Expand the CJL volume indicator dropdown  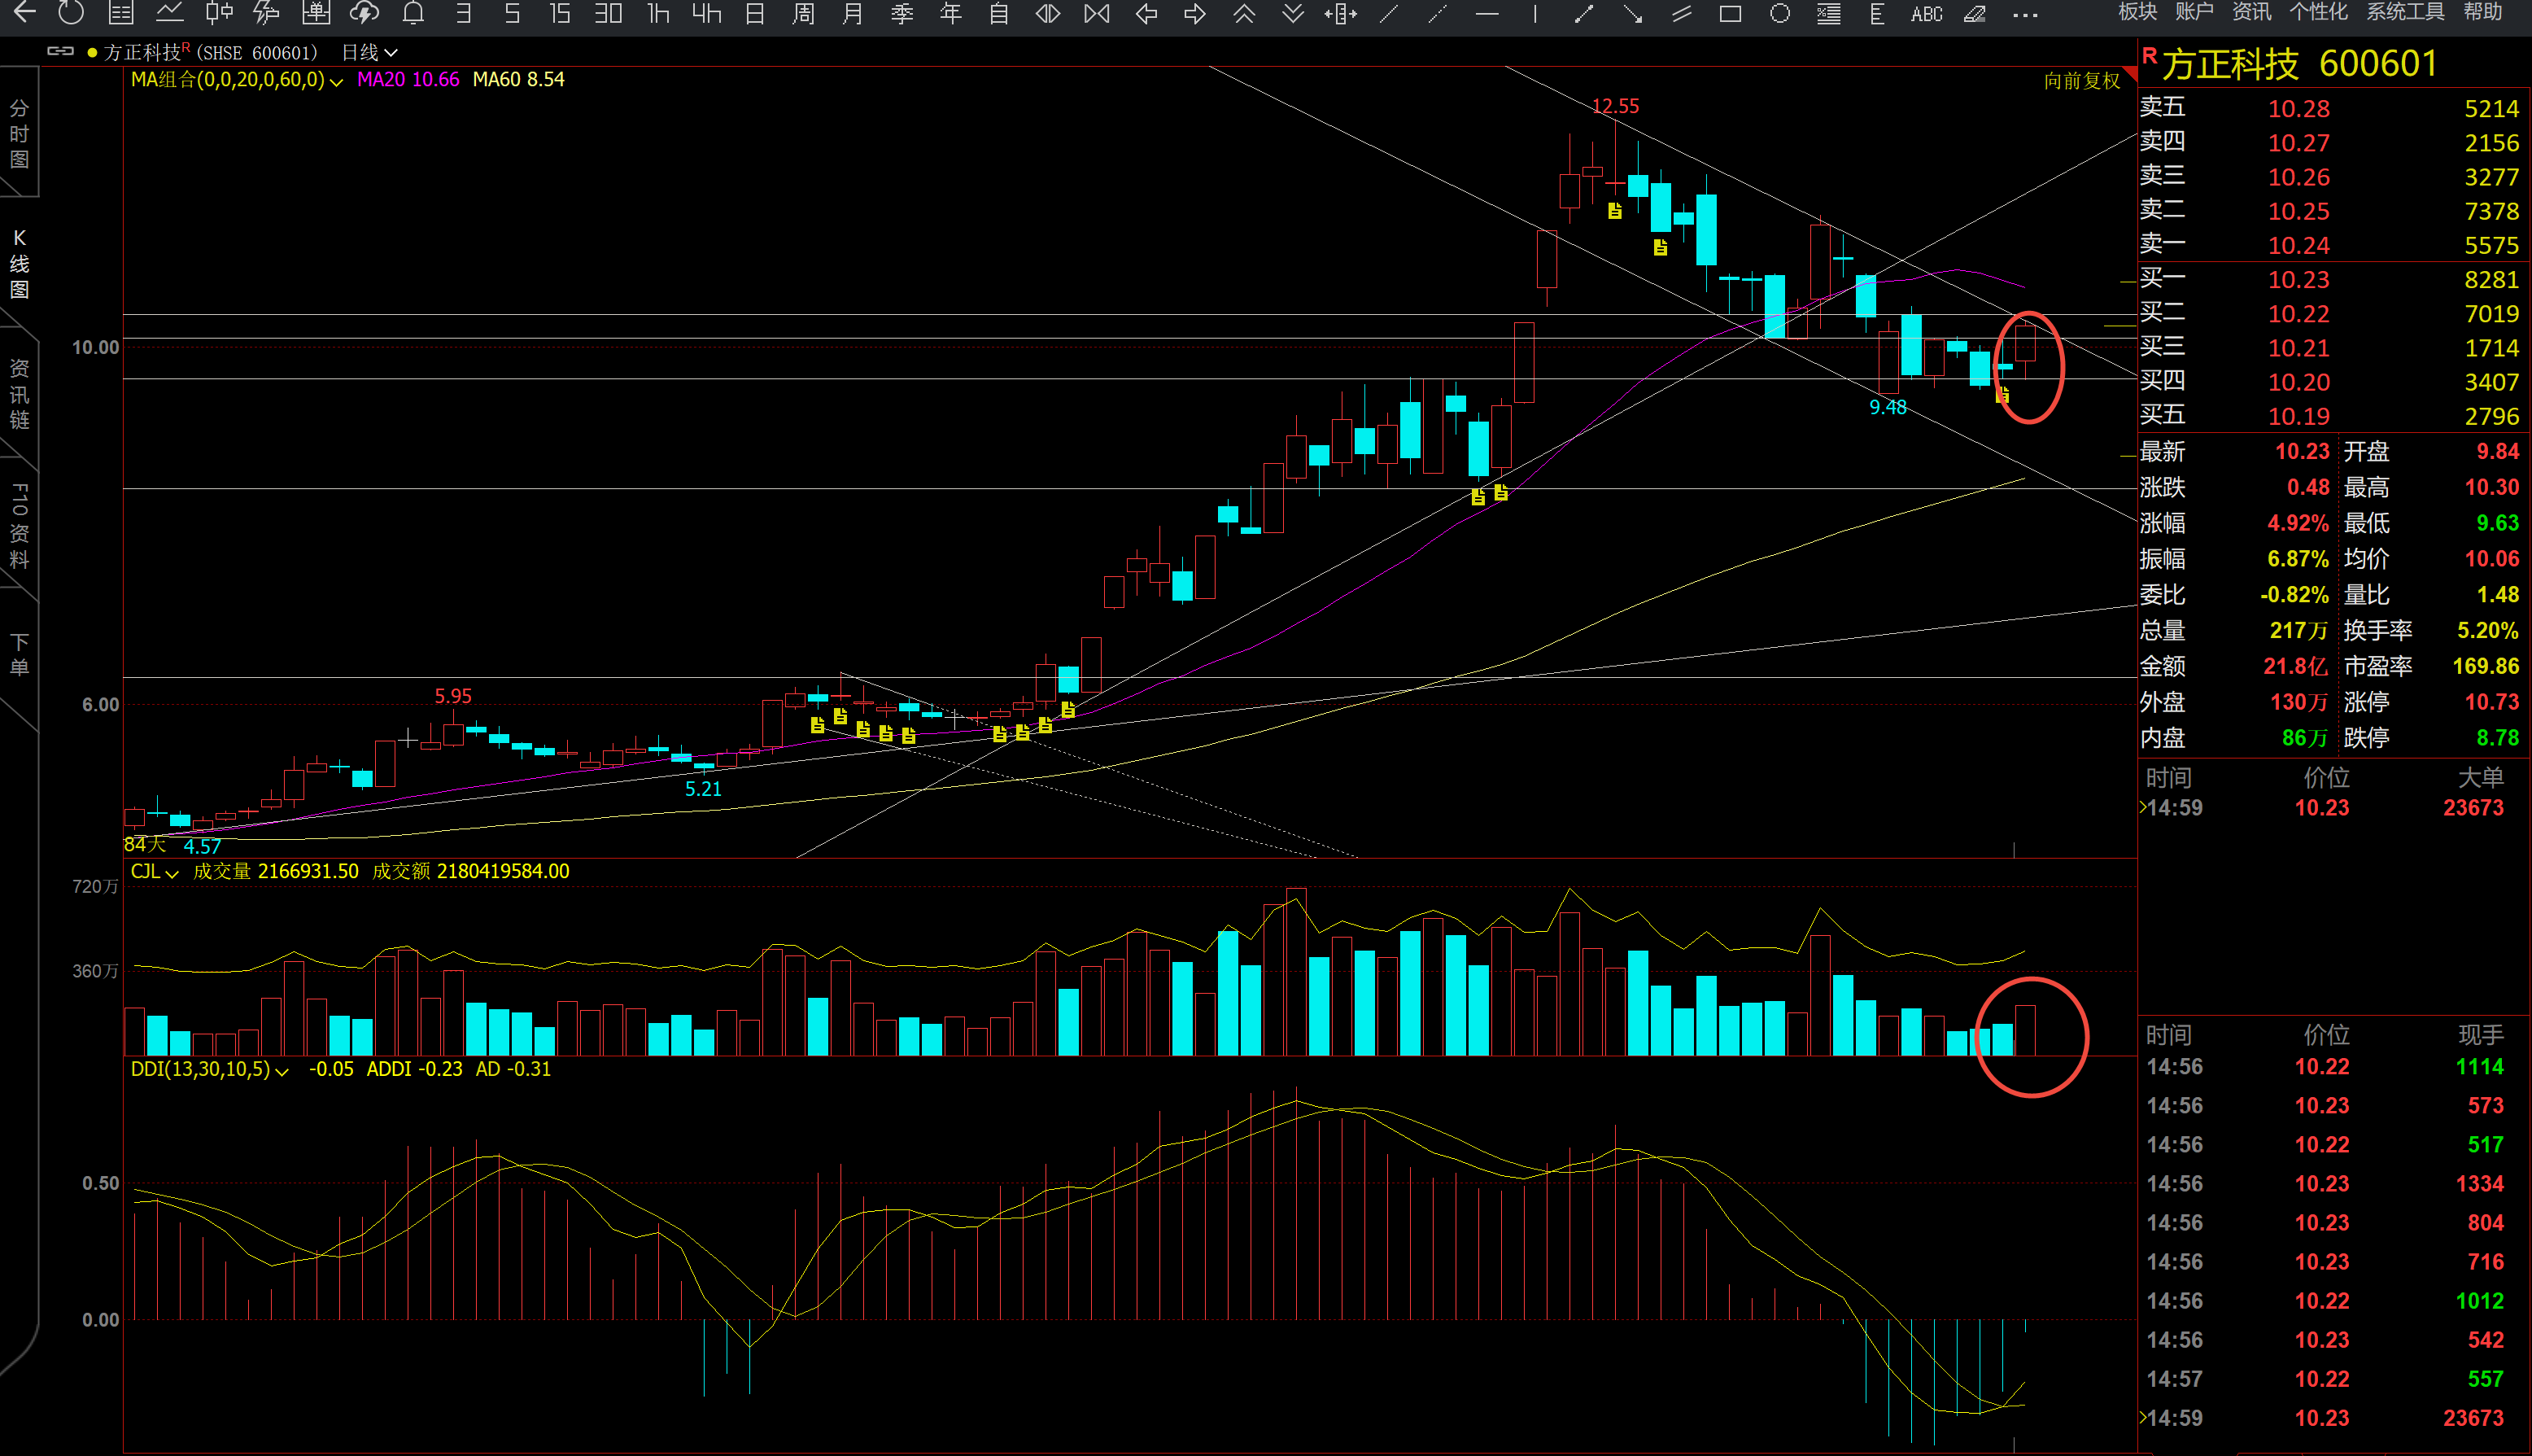tap(172, 873)
